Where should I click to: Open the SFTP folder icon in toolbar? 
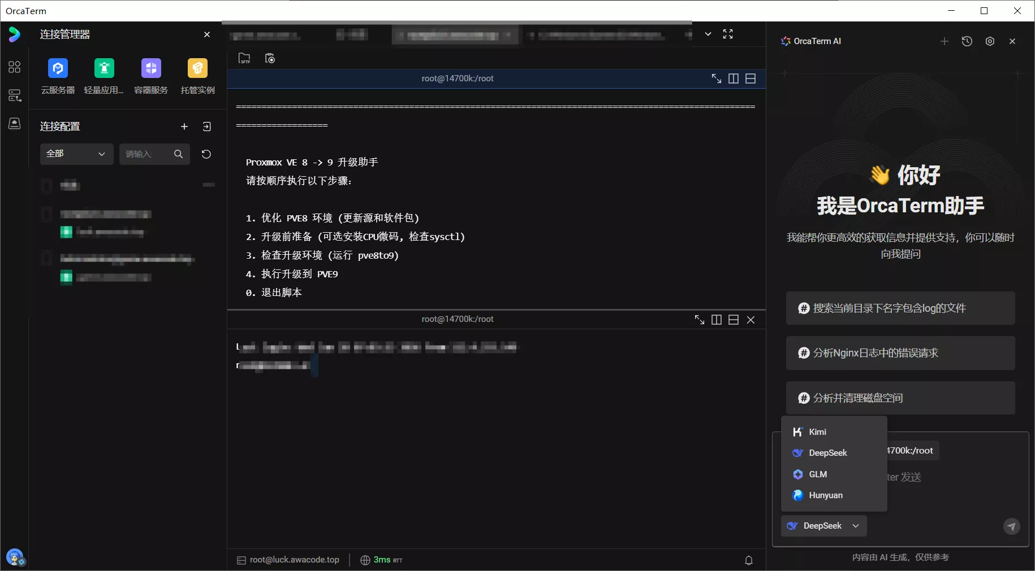coord(244,58)
